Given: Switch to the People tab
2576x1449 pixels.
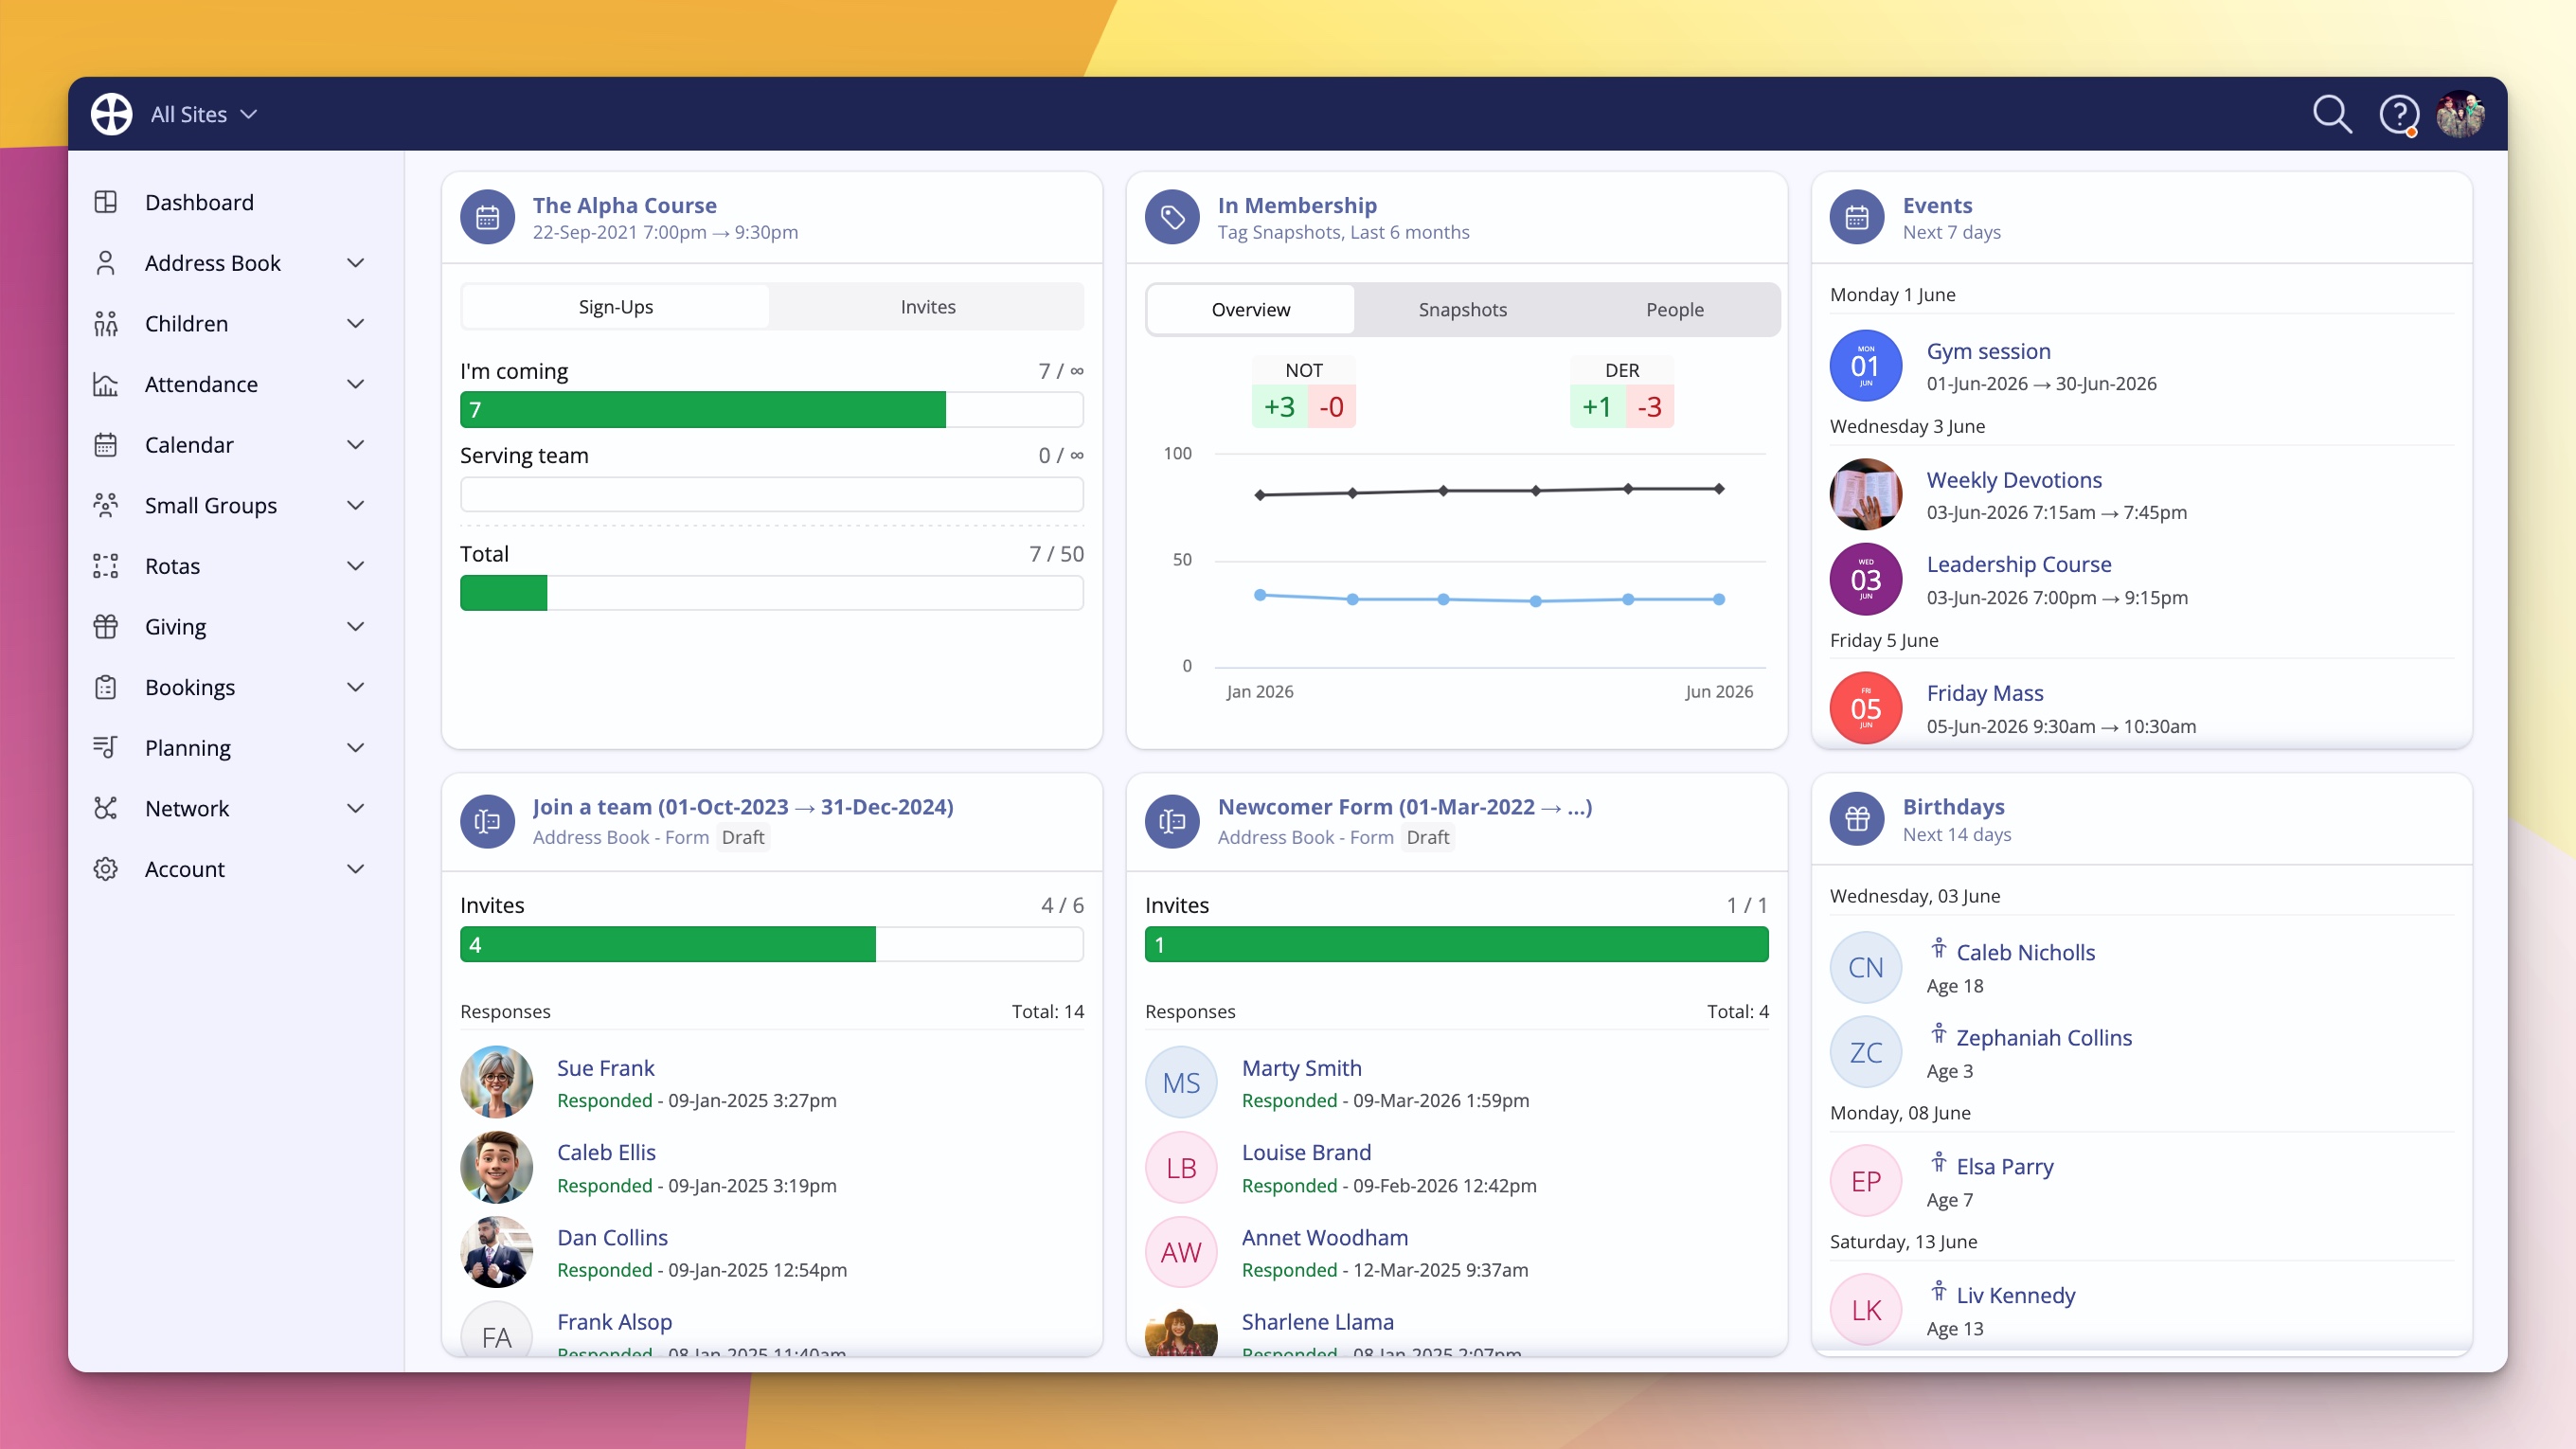Looking at the screenshot, I should [x=1675, y=310].
